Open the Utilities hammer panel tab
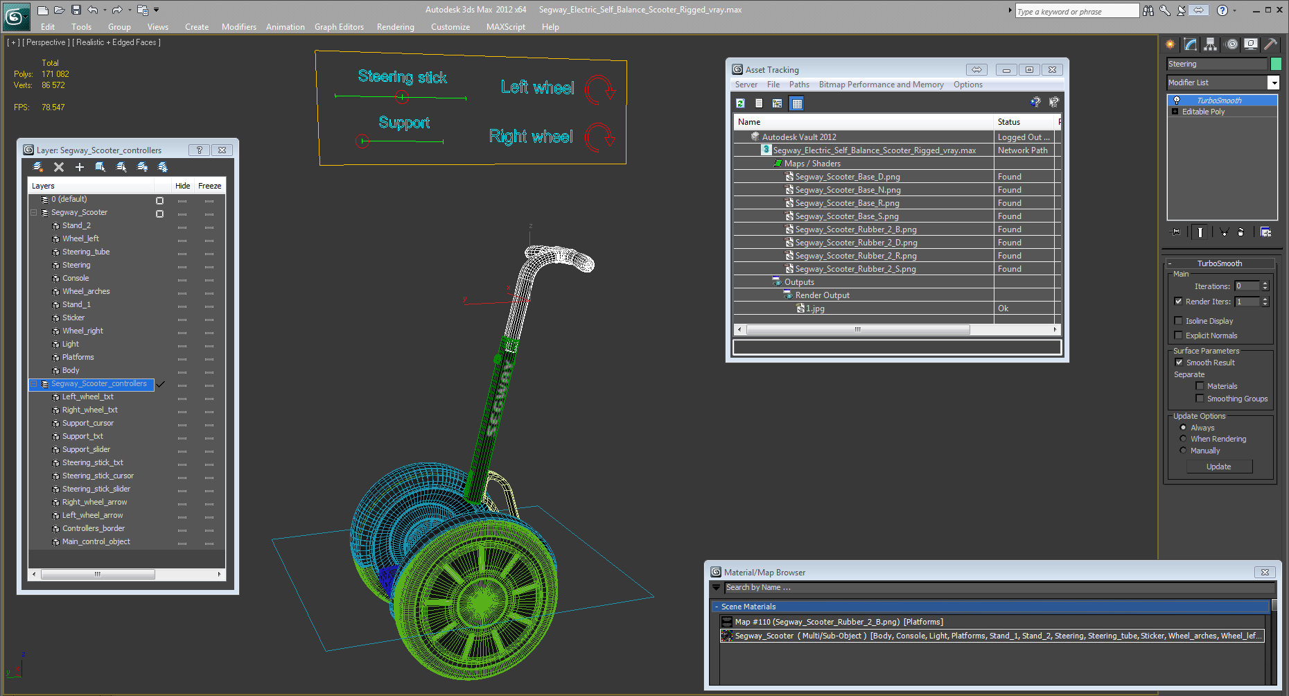This screenshot has width=1289, height=696. [1271, 44]
